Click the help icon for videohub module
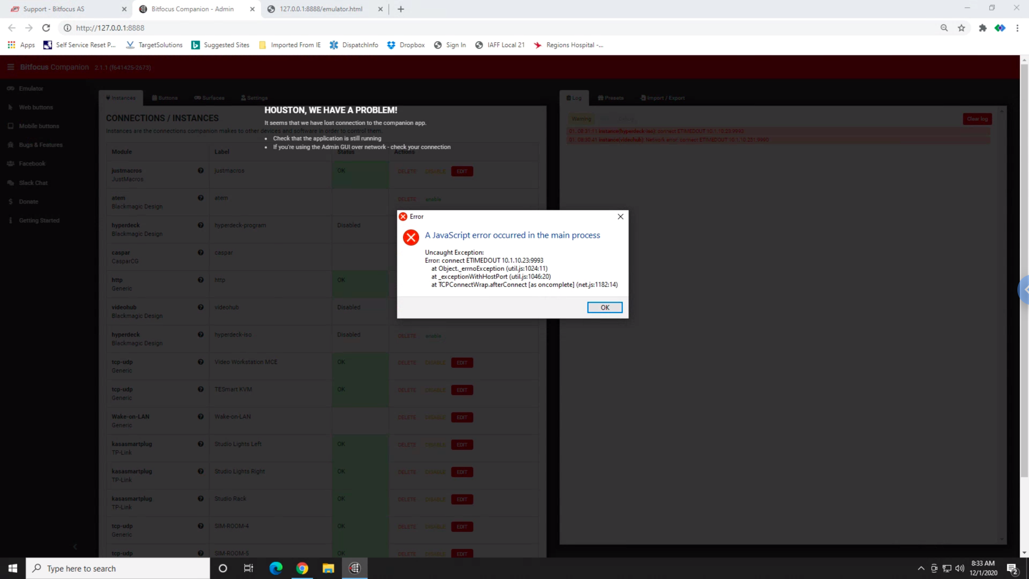The height and width of the screenshot is (579, 1029). tap(200, 308)
